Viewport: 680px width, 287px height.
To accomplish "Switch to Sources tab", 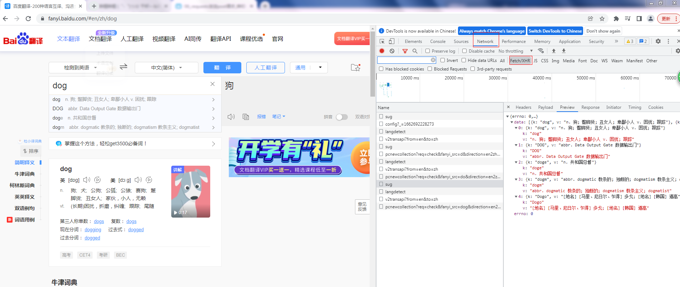I will click(461, 42).
